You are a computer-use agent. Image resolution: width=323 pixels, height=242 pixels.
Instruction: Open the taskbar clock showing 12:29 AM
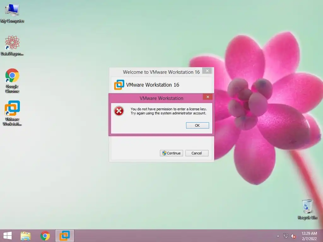[309, 236]
